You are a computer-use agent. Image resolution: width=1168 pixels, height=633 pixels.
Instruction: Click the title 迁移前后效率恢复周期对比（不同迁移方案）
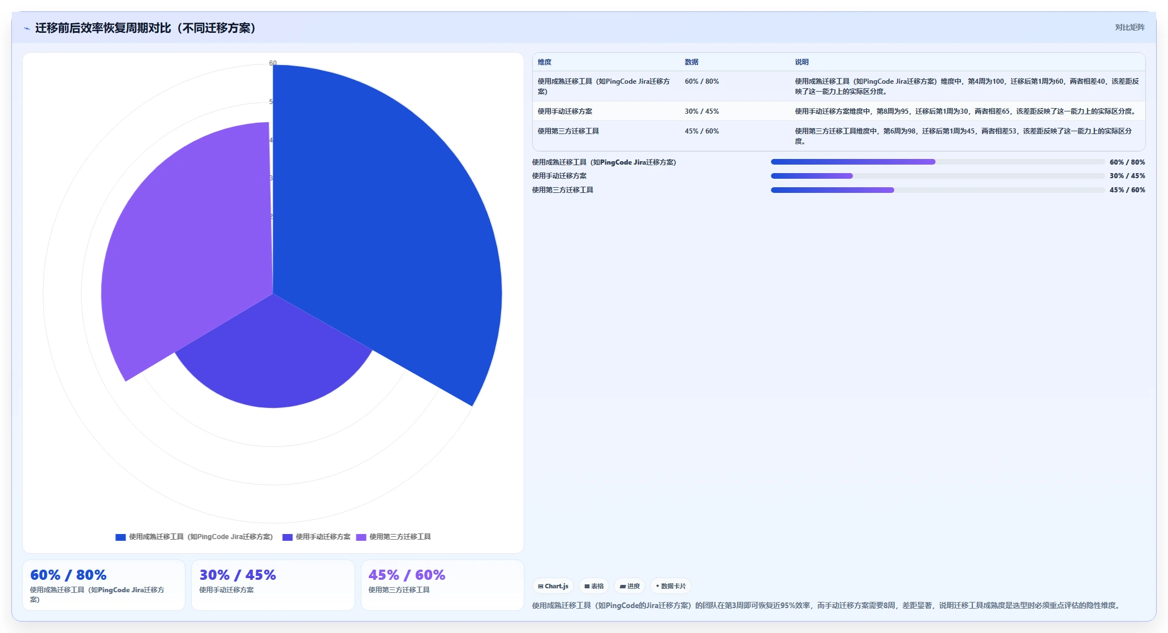point(145,28)
